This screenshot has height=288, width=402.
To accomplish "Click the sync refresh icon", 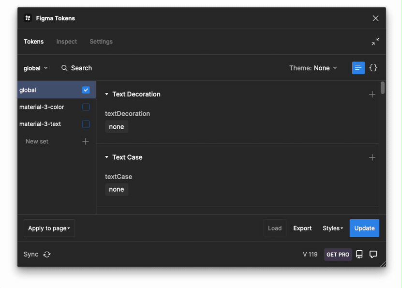I will coord(47,255).
